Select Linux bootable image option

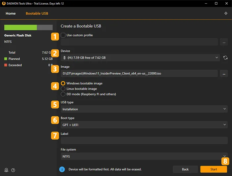click(63, 89)
